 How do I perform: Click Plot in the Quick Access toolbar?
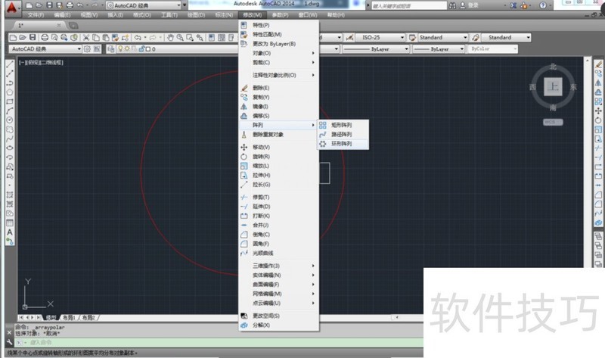[70, 5]
